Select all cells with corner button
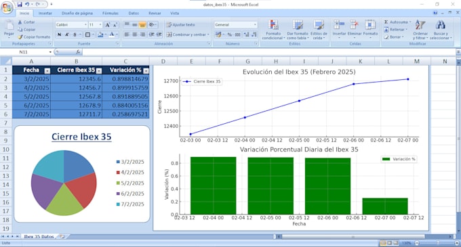 (x=6, y=62)
